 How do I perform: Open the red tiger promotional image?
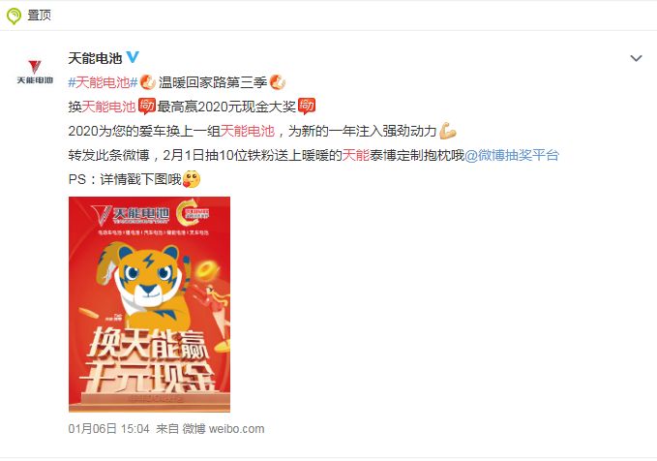(150, 304)
